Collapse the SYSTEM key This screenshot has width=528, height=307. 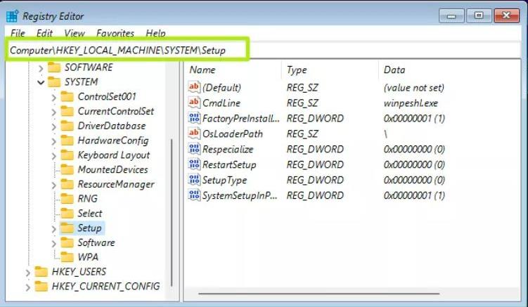(x=41, y=81)
